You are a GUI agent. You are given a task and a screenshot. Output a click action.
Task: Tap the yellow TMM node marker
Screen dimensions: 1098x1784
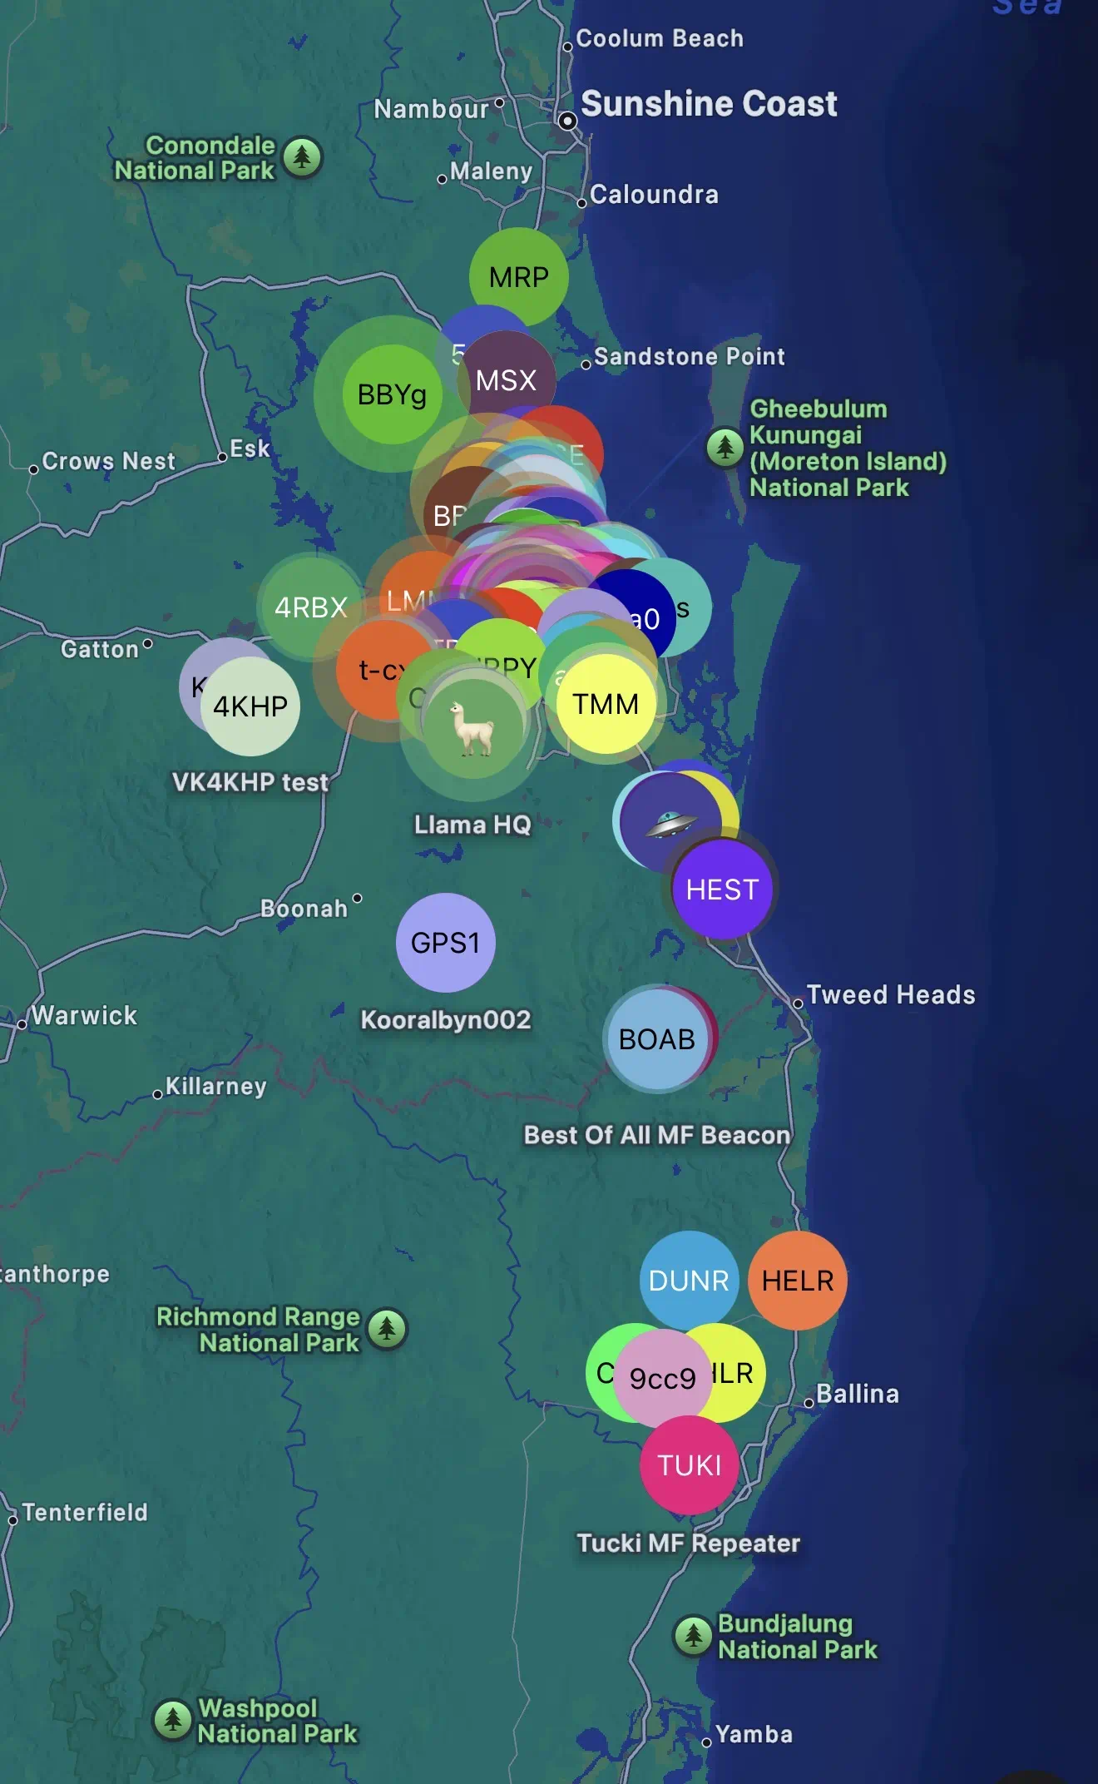[606, 704]
